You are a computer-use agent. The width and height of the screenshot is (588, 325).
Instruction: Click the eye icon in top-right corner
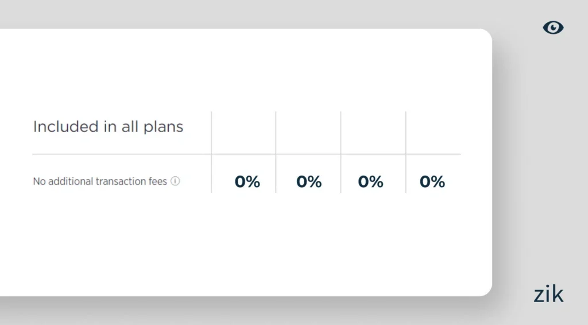tap(553, 28)
